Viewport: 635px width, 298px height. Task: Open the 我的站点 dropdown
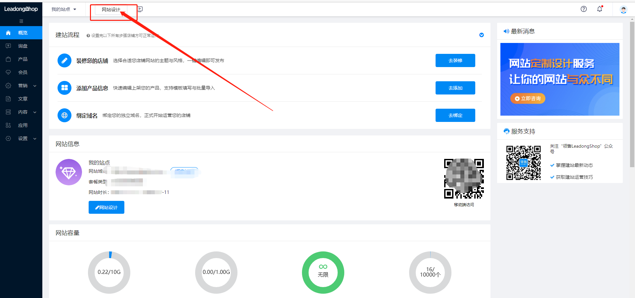64,9
